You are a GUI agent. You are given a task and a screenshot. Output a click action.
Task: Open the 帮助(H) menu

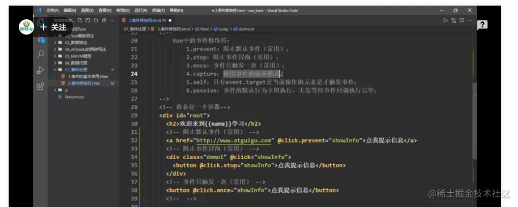[x=176, y=10]
